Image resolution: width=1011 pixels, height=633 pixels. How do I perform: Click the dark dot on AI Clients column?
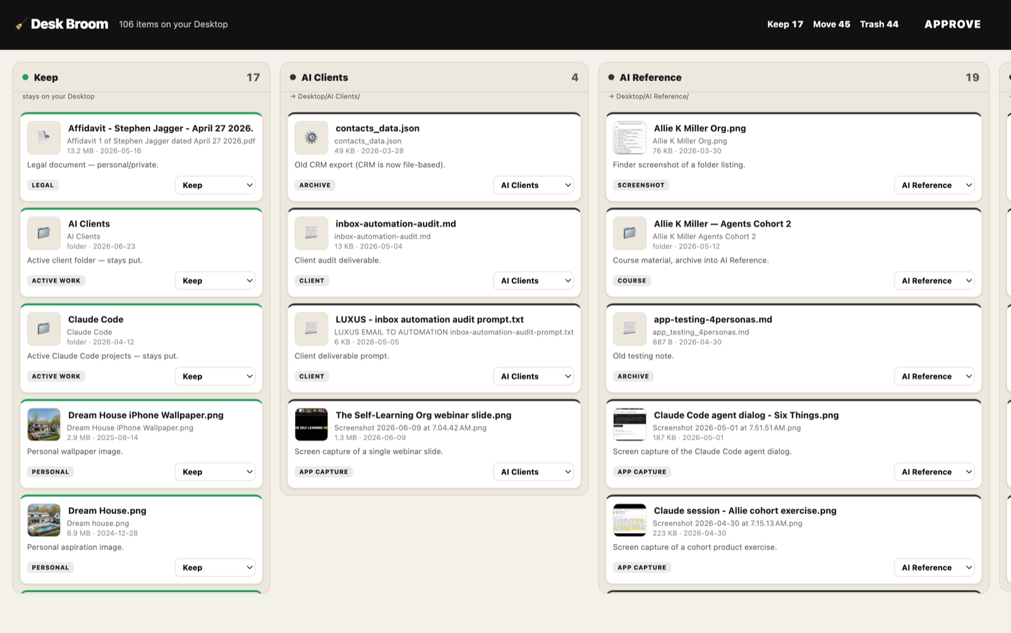pyautogui.click(x=293, y=77)
